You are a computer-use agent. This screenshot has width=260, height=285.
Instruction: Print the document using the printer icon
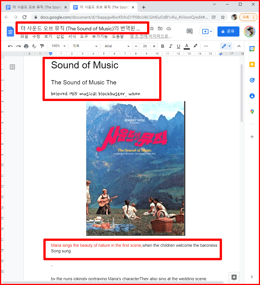(26, 46)
